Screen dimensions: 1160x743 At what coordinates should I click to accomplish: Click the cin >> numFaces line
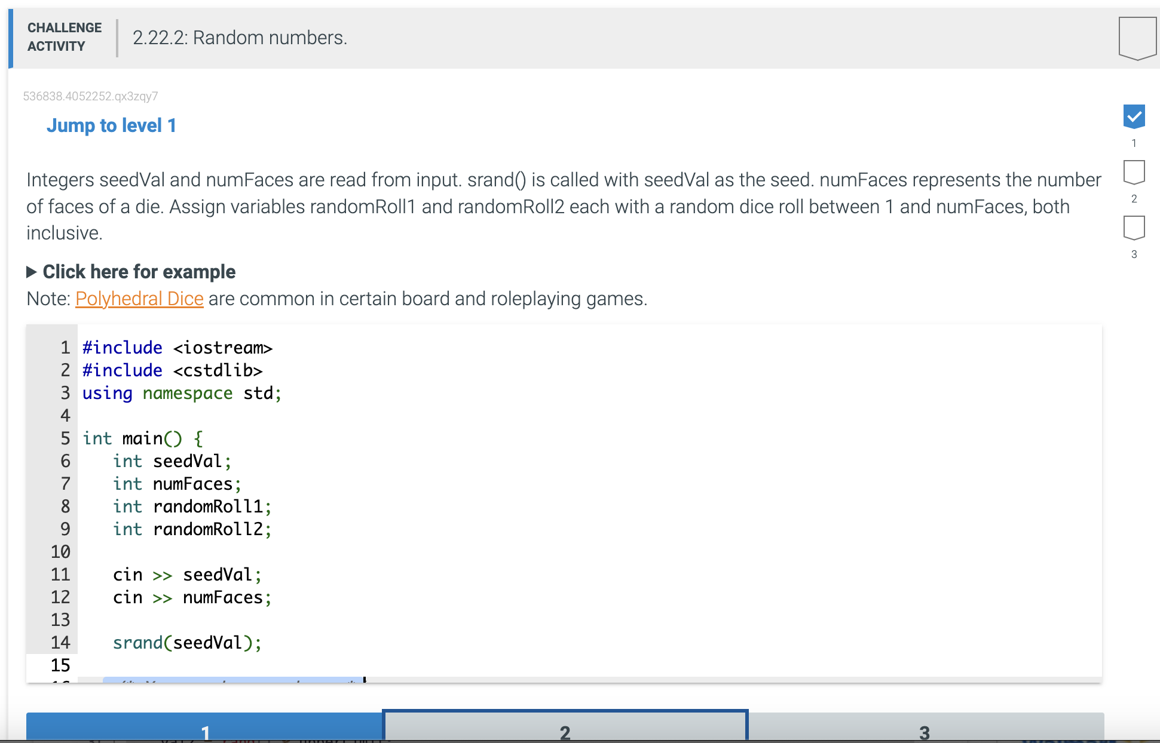point(192,597)
